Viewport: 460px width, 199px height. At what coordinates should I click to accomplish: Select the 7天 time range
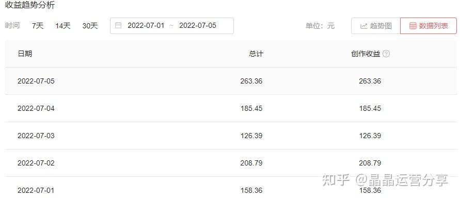click(x=38, y=26)
